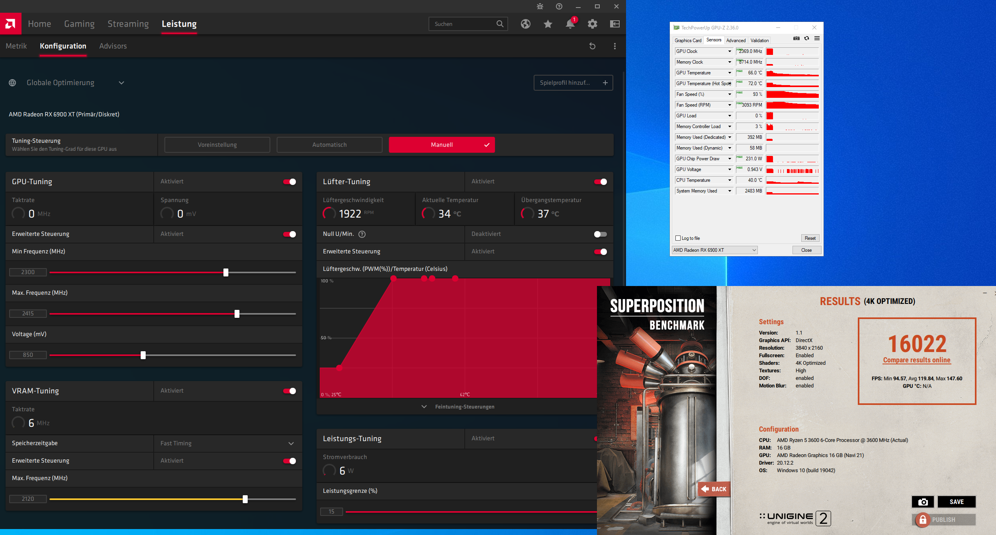Click Superposition screenshot camera button
Screen dimensions: 996x535
pyautogui.click(x=922, y=502)
